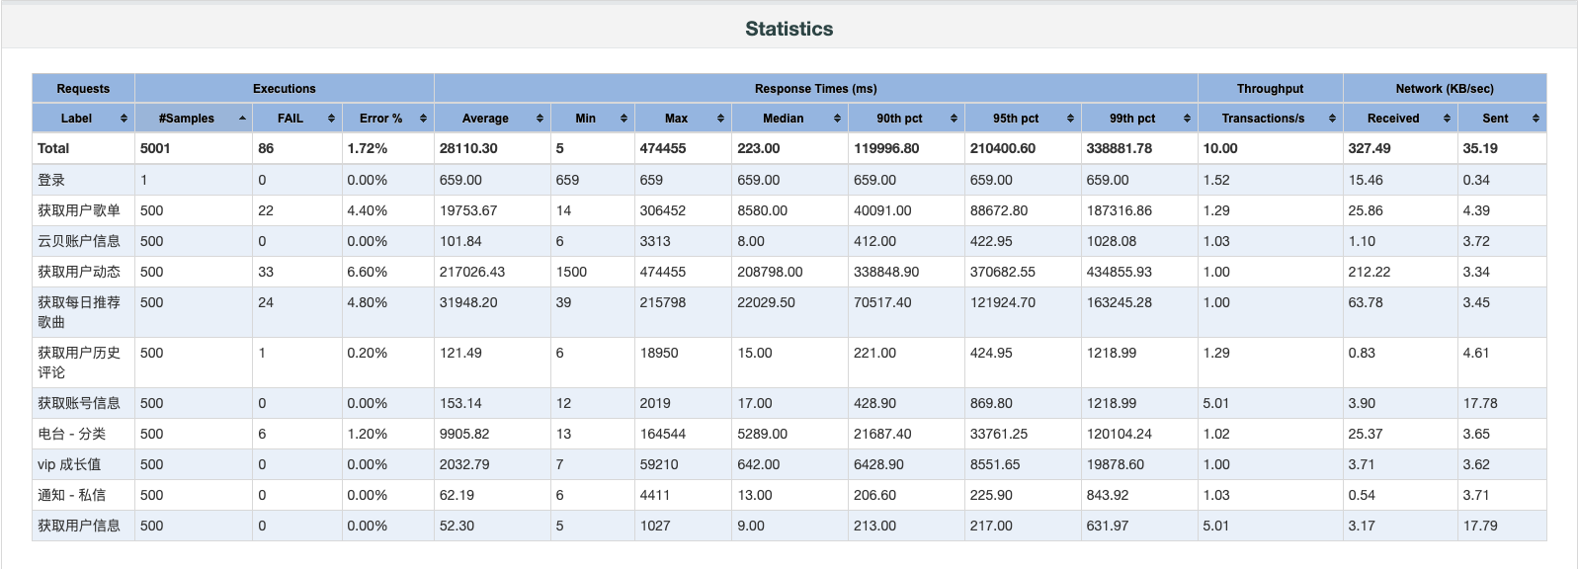Select the Executions group header
1578x569 pixels.
(285, 89)
